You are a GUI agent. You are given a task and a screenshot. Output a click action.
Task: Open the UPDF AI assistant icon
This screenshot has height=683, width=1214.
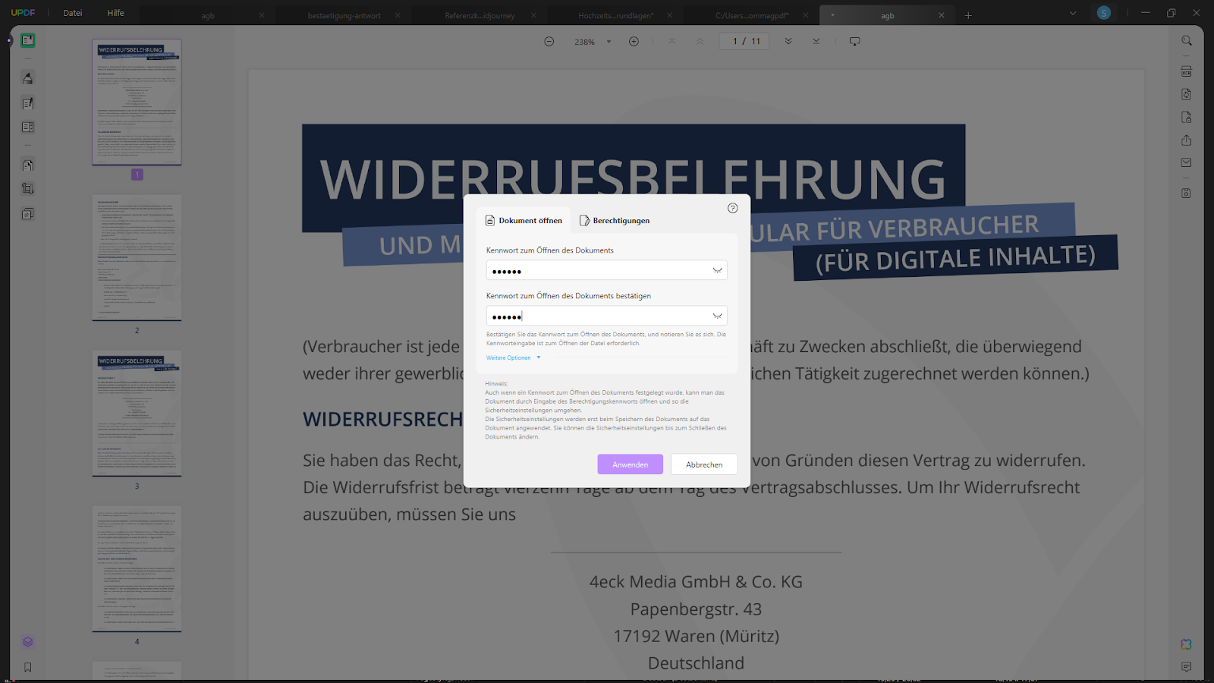coord(1187,644)
